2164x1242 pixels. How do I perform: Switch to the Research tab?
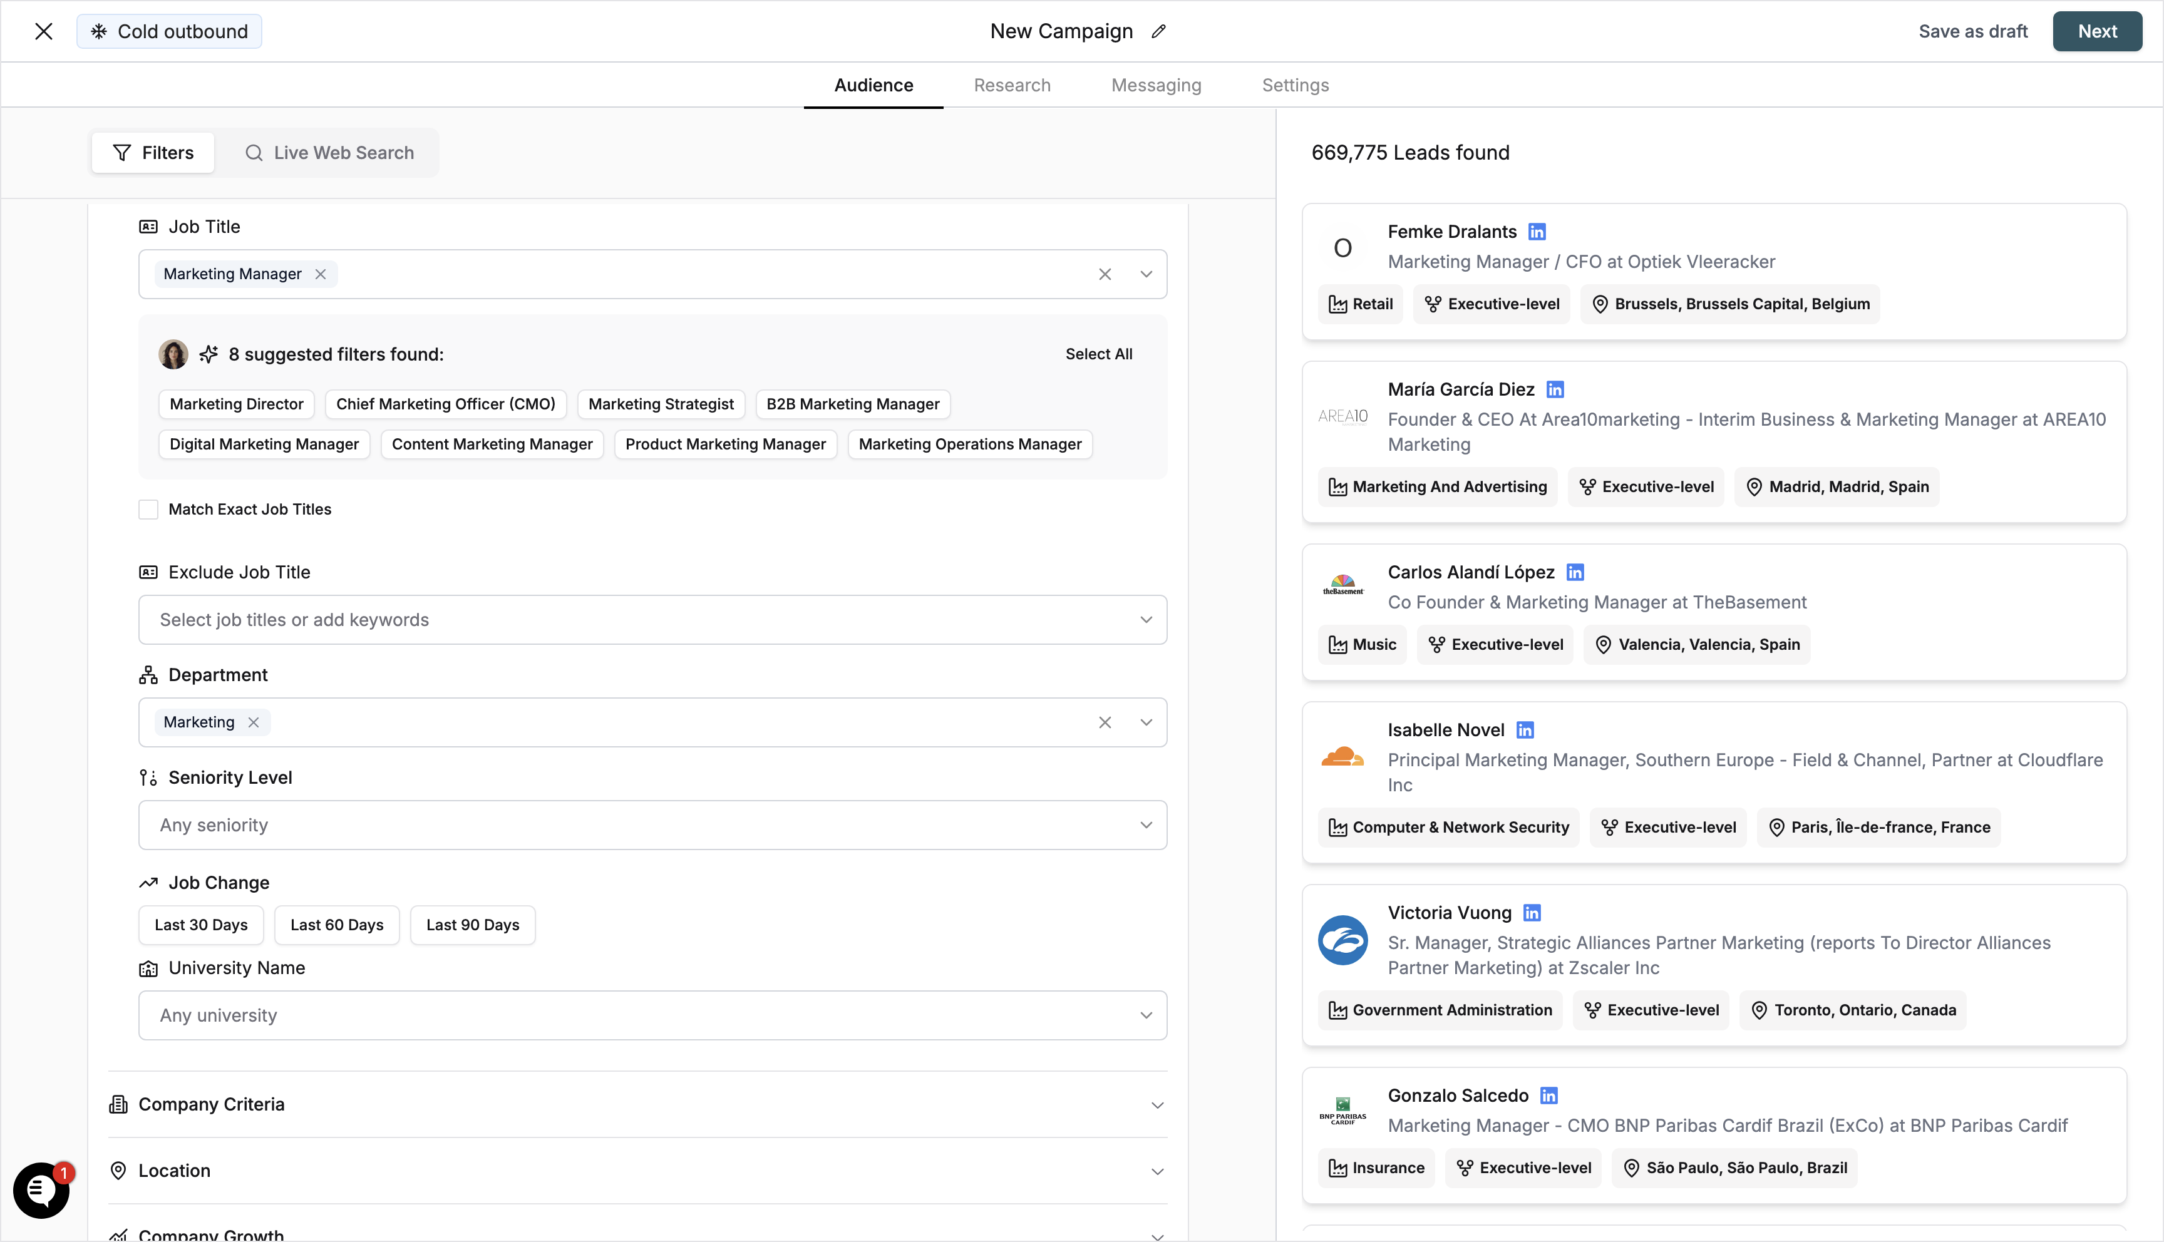(x=1012, y=85)
